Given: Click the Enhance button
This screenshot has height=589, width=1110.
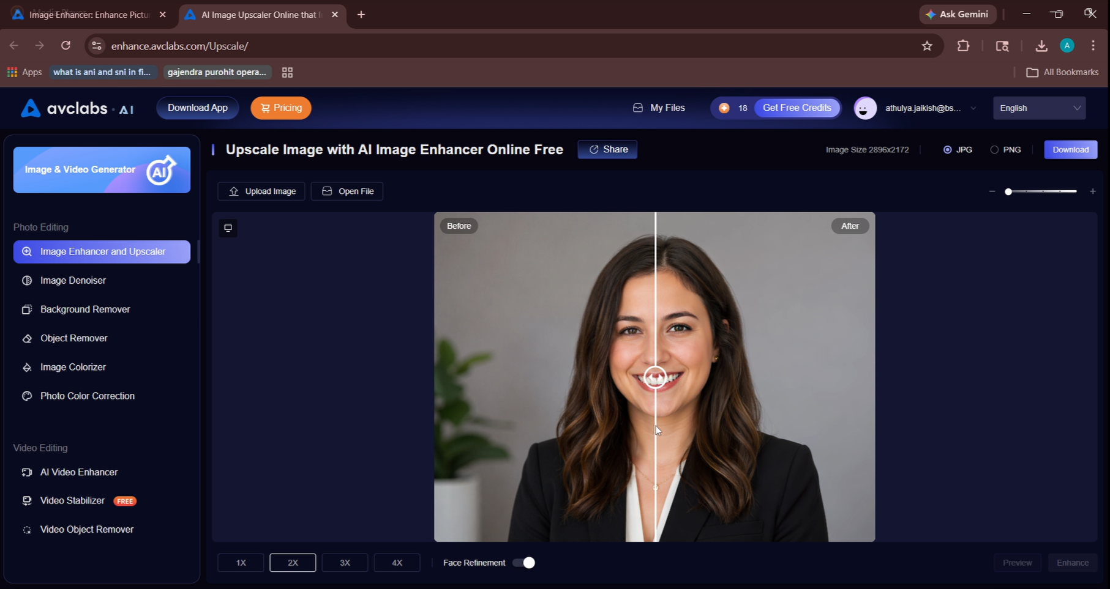Looking at the screenshot, I should point(1073,563).
